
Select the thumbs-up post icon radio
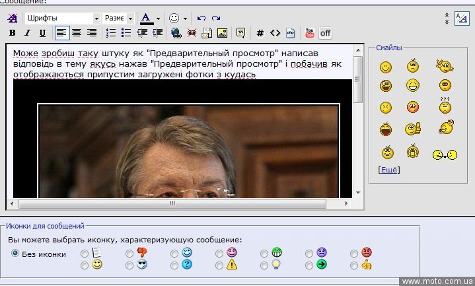point(353,266)
